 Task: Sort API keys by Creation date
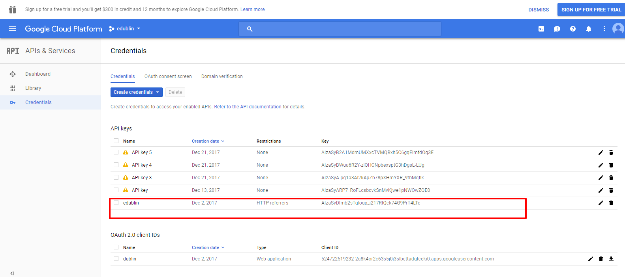click(x=208, y=141)
